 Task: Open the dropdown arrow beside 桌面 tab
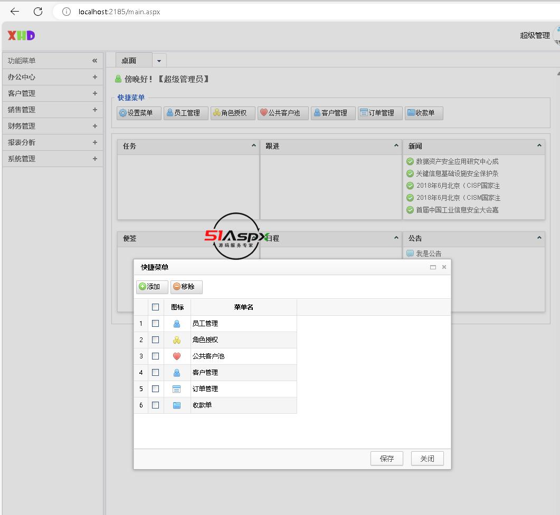pos(159,61)
